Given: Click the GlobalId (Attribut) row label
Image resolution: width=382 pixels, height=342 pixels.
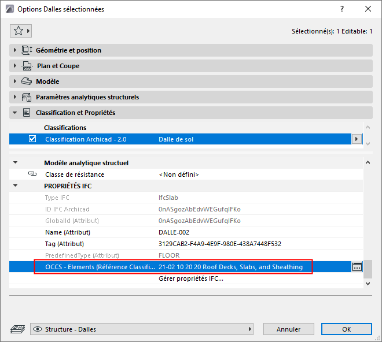Looking at the screenshot, I should pos(72,221).
